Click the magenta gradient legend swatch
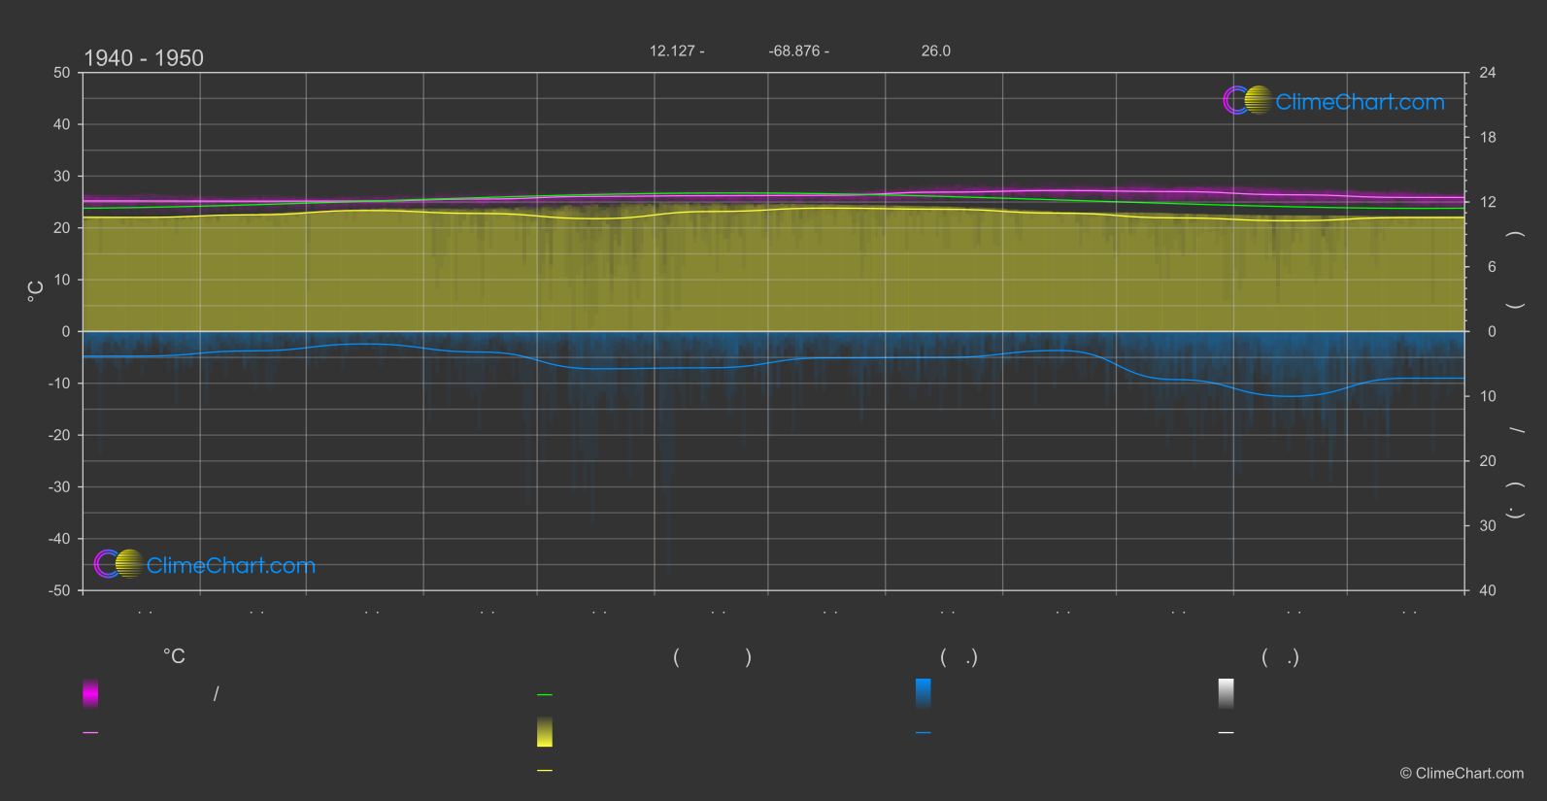This screenshot has width=1547, height=801. click(90, 693)
